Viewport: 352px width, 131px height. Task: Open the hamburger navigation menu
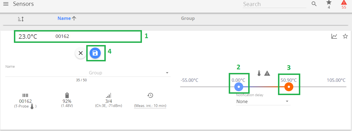coord(6,4)
